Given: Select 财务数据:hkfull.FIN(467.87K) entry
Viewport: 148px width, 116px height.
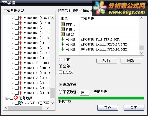Looking at the screenshot, I should (x=104, y=44).
